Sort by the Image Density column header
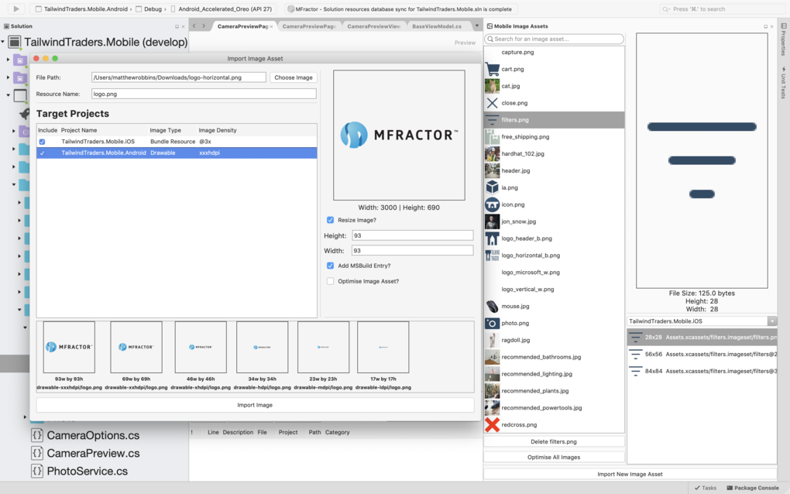This screenshot has height=494, width=790. [x=217, y=130]
